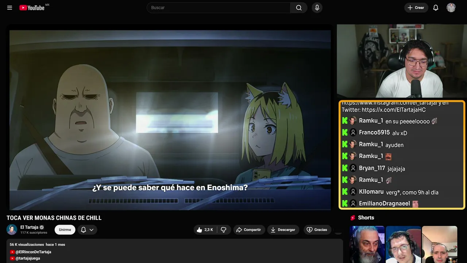
Task: Click the magnifier search button
Action: coord(299,8)
